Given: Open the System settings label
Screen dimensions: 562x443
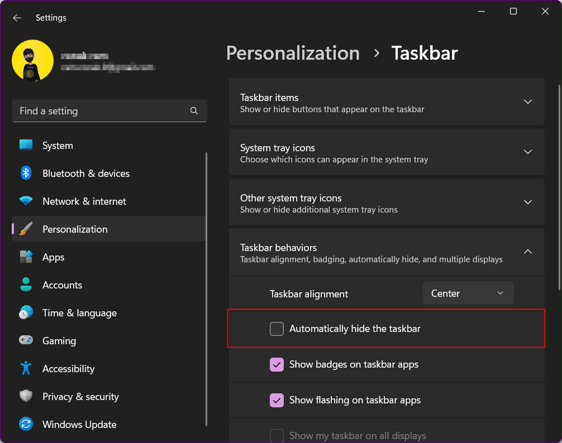Looking at the screenshot, I should coord(58,146).
